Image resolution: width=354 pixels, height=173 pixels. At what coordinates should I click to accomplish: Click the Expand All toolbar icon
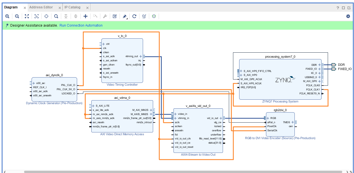(x=76, y=16)
